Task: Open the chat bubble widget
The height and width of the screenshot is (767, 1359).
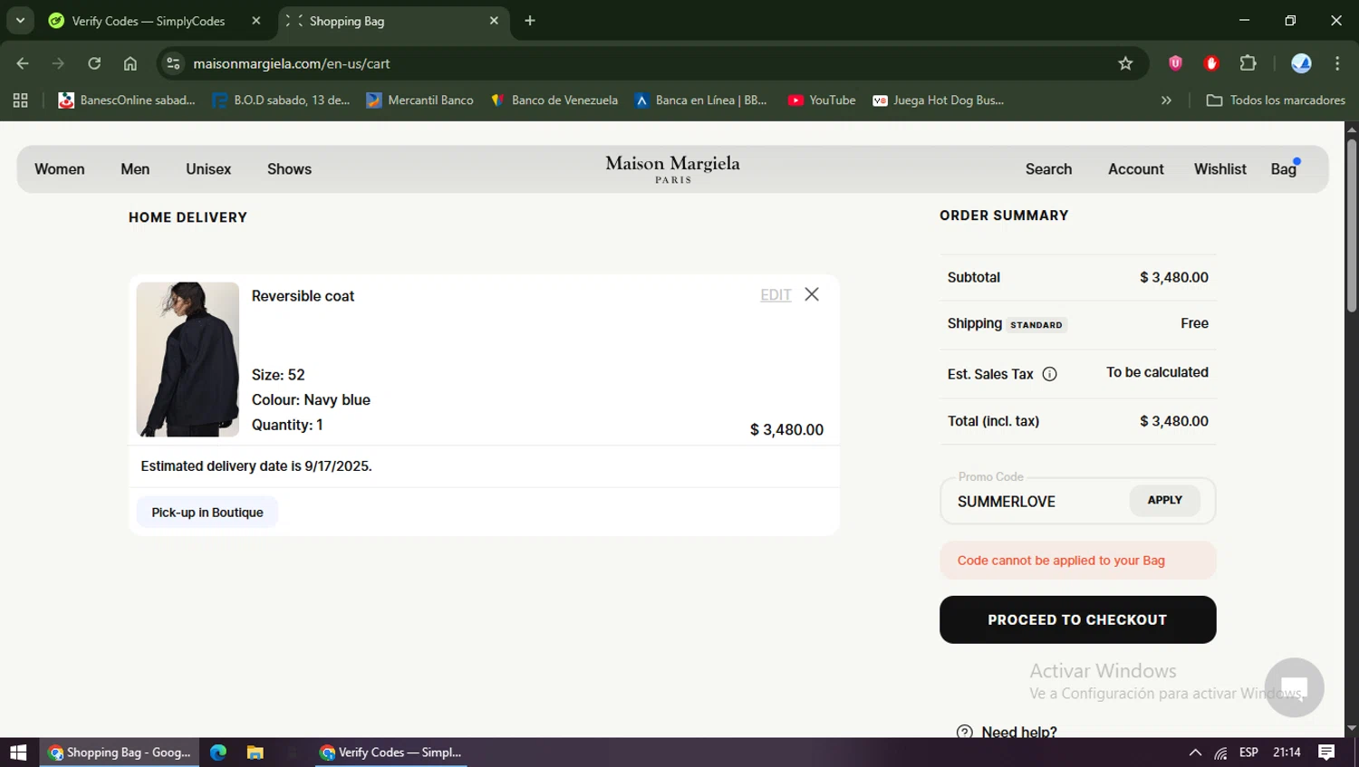Action: pos(1294,687)
